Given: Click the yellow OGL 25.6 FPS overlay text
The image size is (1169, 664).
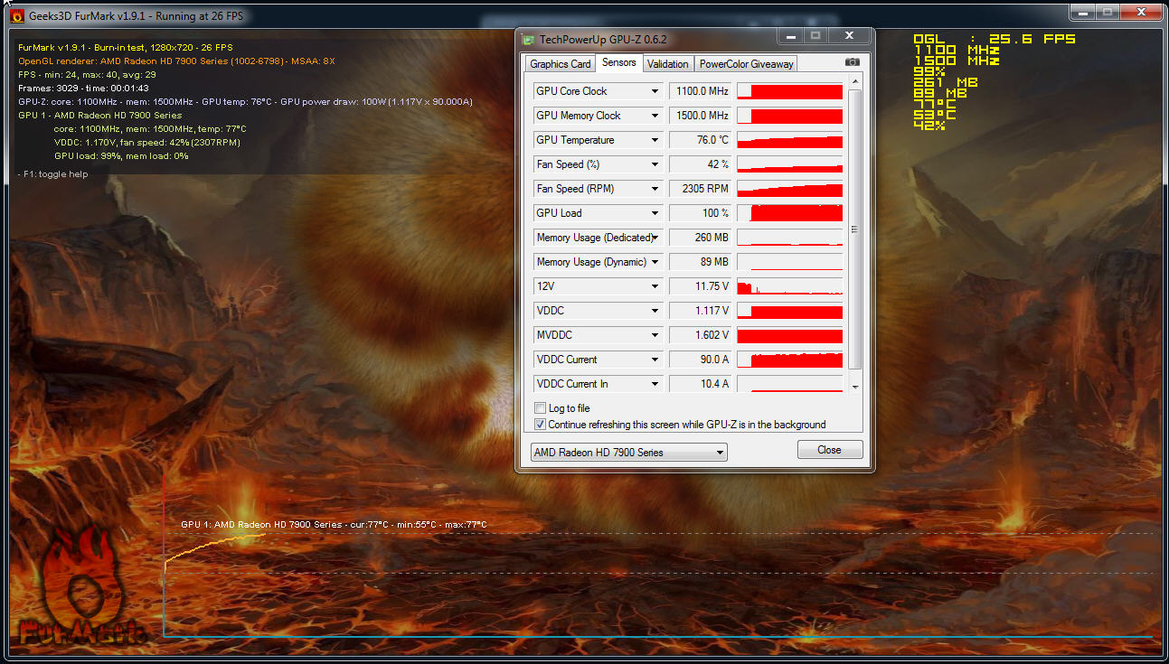Looking at the screenshot, I should pyautogui.click(x=995, y=40).
